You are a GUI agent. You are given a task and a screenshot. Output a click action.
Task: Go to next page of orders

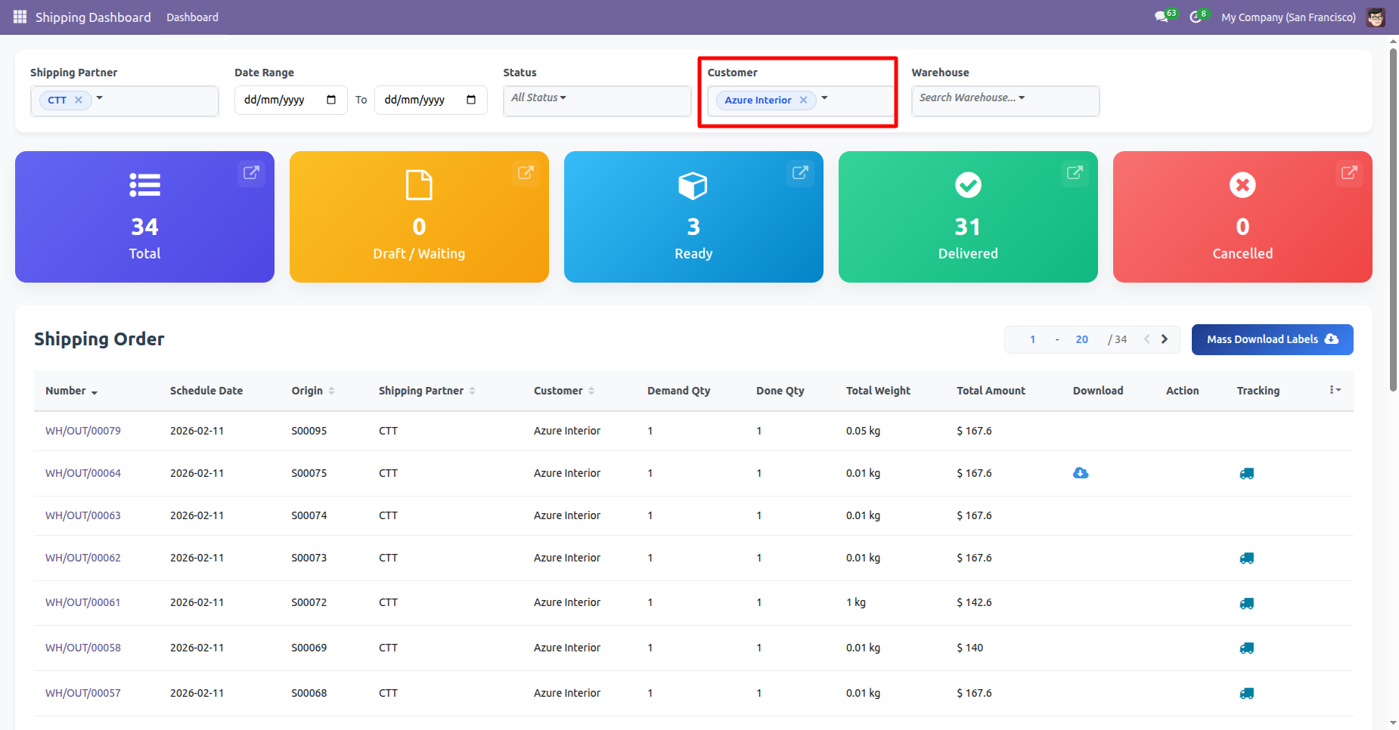pos(1165,339)
